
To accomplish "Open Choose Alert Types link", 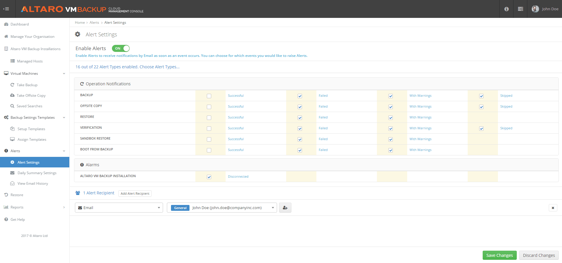I will pos(160,67).
